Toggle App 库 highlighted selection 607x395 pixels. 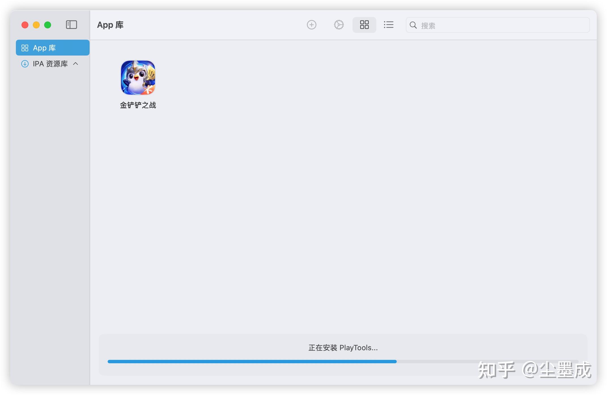[52, 48]
